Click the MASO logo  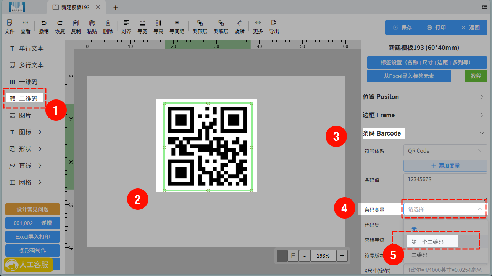[x=17, y=7]
